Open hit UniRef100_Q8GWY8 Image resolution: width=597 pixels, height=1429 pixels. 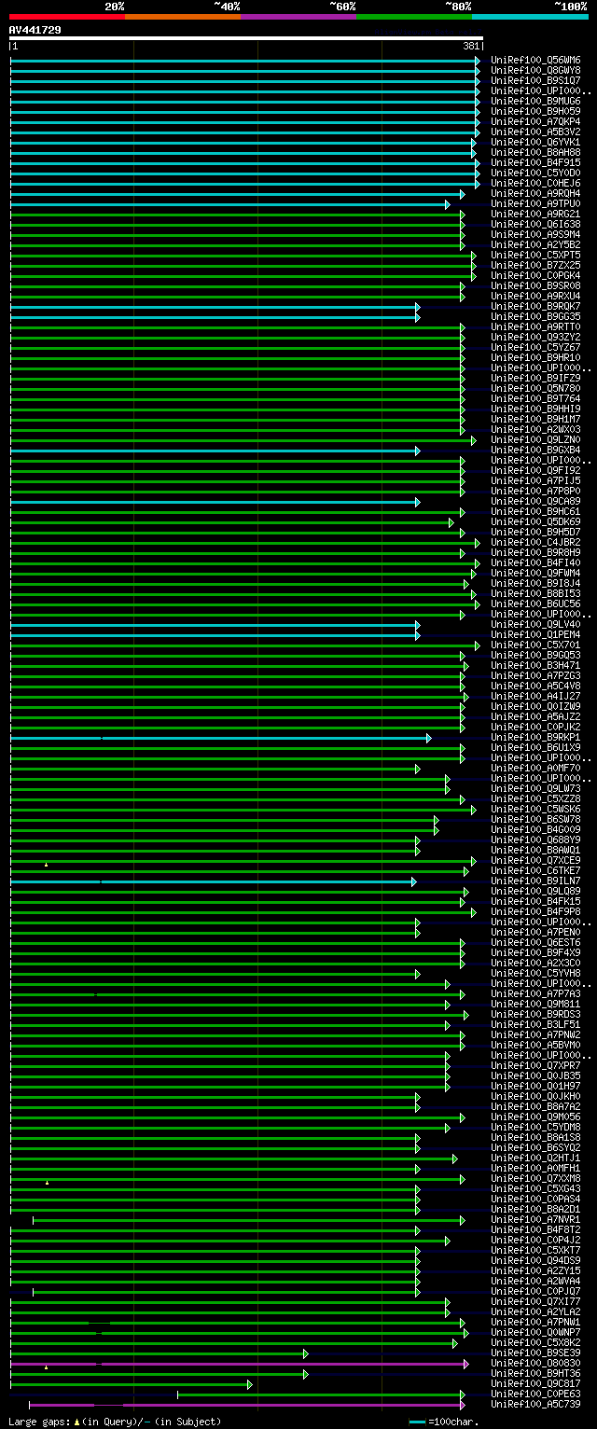[x=535, y=71]
